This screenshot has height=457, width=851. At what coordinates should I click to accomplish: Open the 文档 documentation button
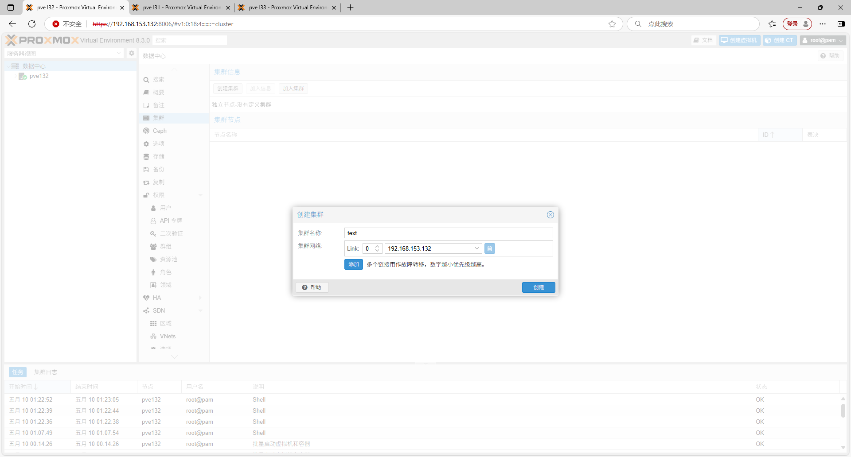click(703, 40)
